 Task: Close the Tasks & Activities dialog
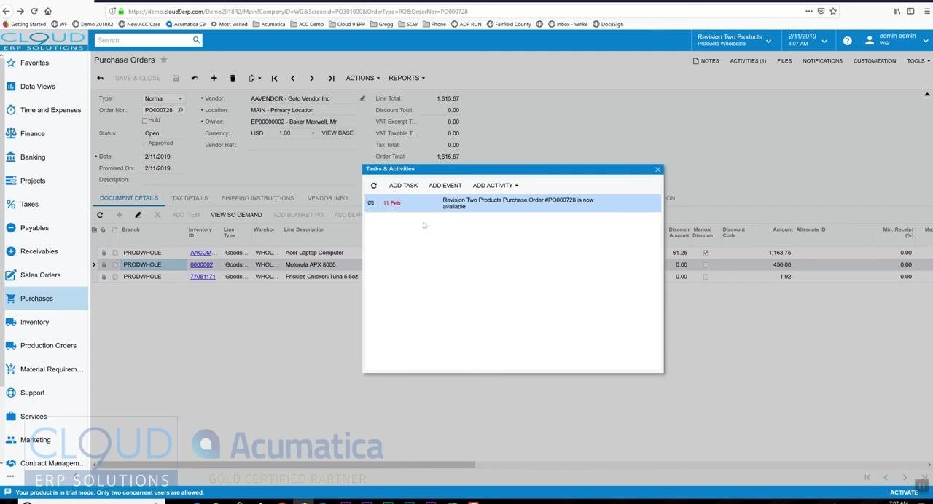click(657, 169)
